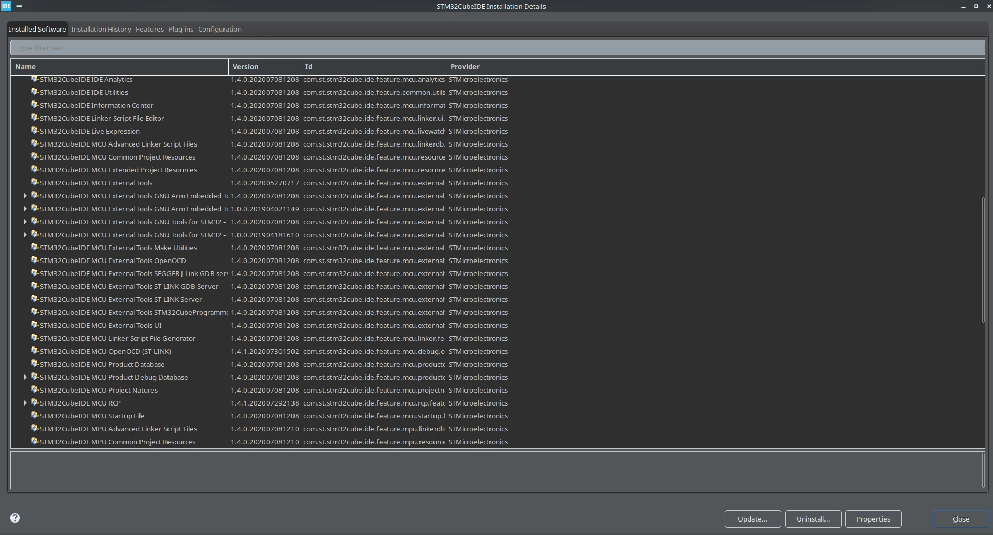The image size is (993, 535).
Task: Switch to the Installed Software tab
Action: coord(37,29)
